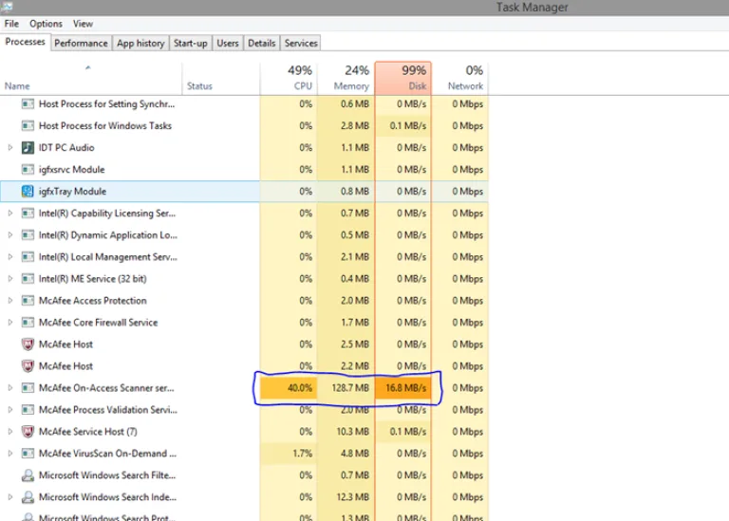Screen dimensions: 729x521
Task: Switch to the Users tab
Action: point(228,44)
